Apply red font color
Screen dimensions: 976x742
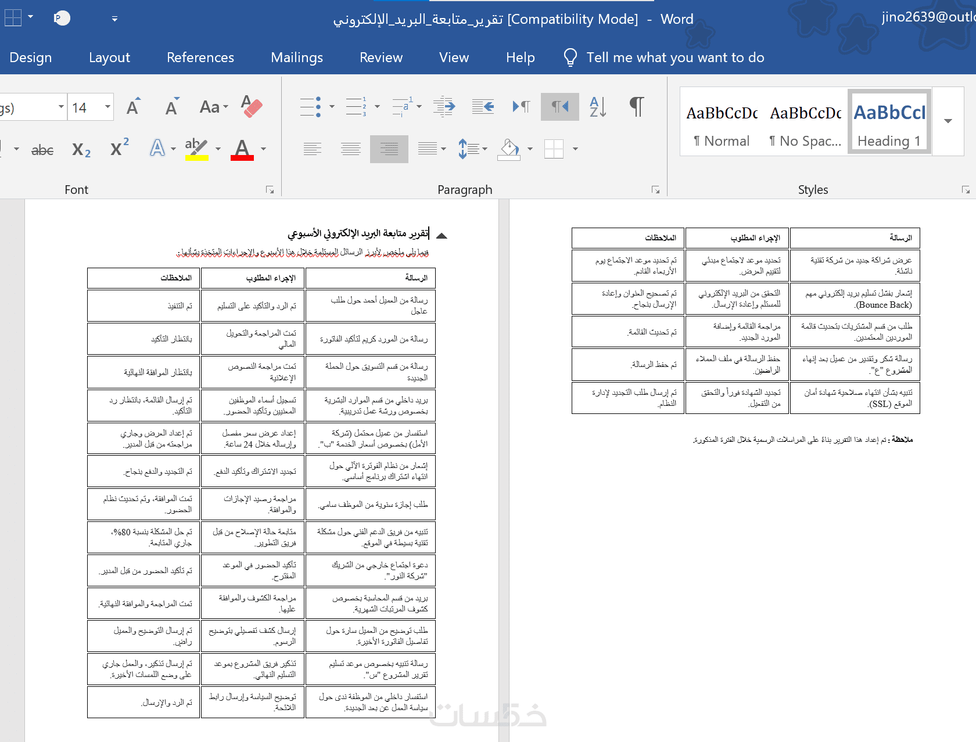[242, 149]
